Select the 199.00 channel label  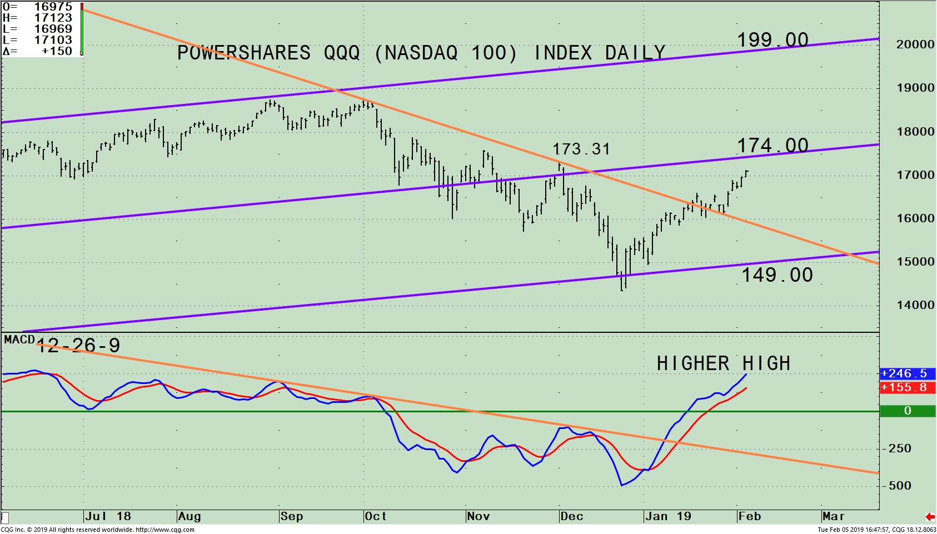(772, 40)
